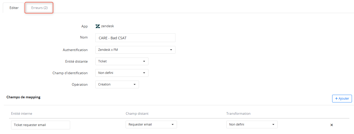Click the Opération field label

click(x=80, y=84)
